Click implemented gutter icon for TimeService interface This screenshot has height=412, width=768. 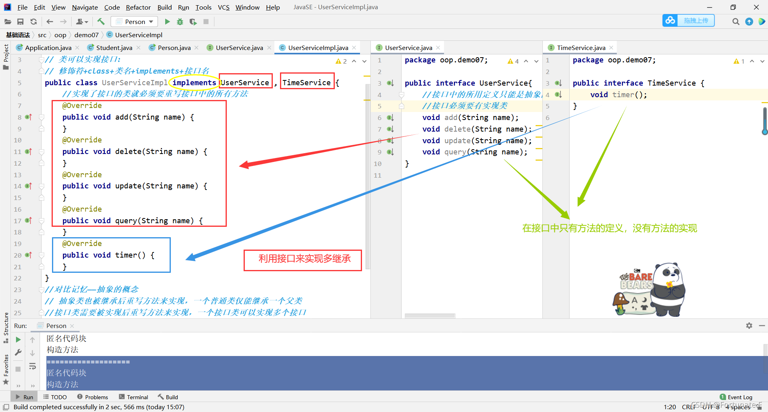click(x=558, y=83)
